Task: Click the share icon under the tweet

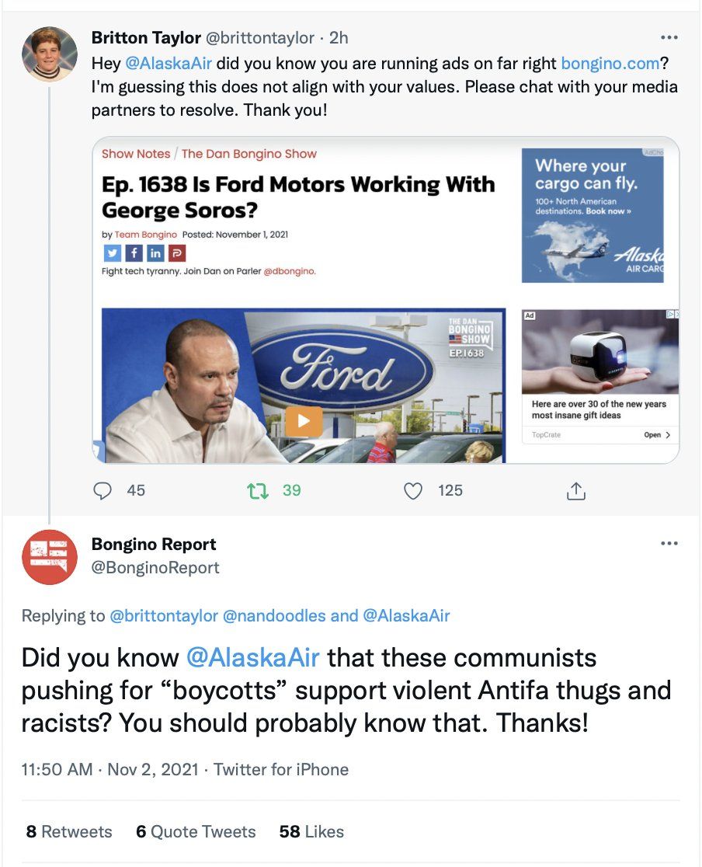Action: pos(575,490)
